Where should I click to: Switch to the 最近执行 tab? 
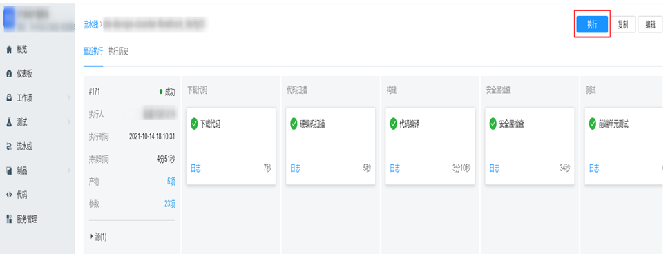[93, 52]
